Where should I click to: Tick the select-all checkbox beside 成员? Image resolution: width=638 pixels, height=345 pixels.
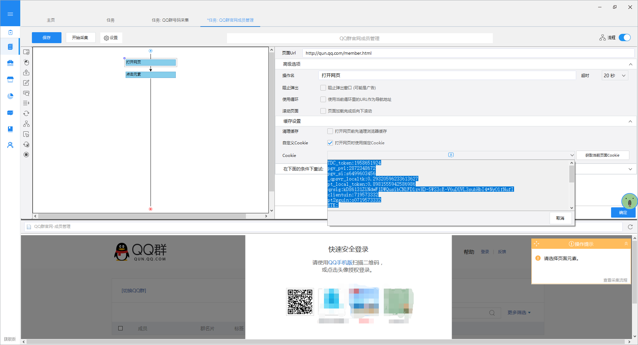(x=121, y=328)
